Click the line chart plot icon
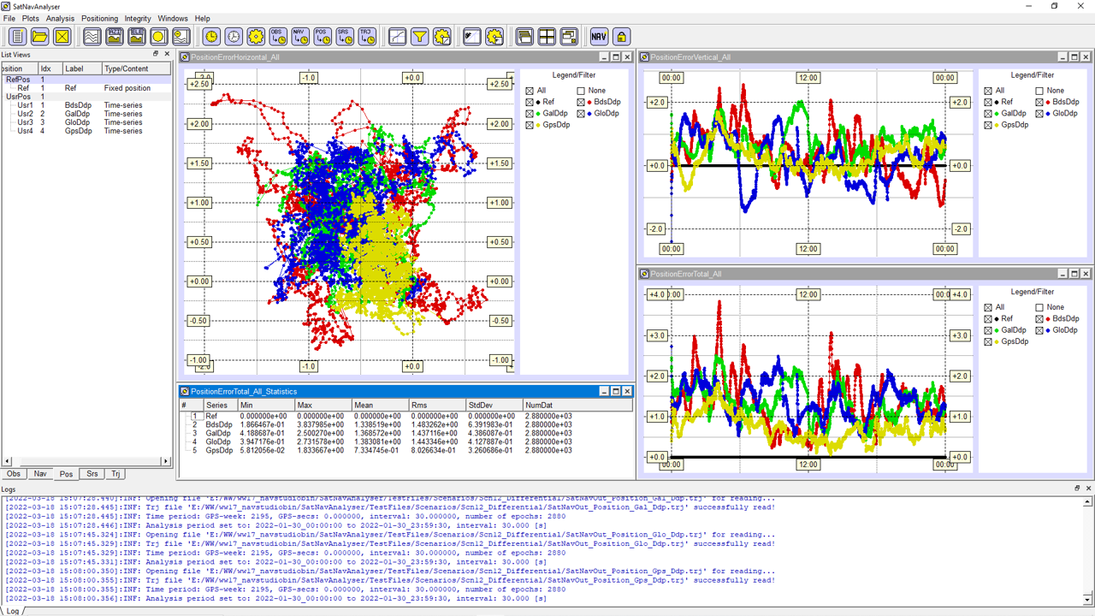This screenshot has height=616, width=1095. (397, 36)
